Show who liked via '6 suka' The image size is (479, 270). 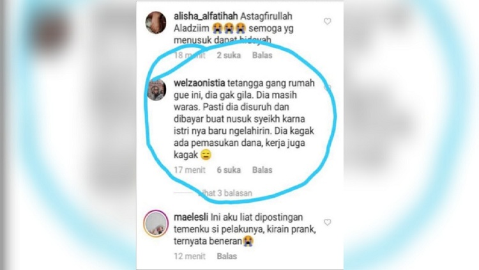pyautogui.click(x=229, y=170)
